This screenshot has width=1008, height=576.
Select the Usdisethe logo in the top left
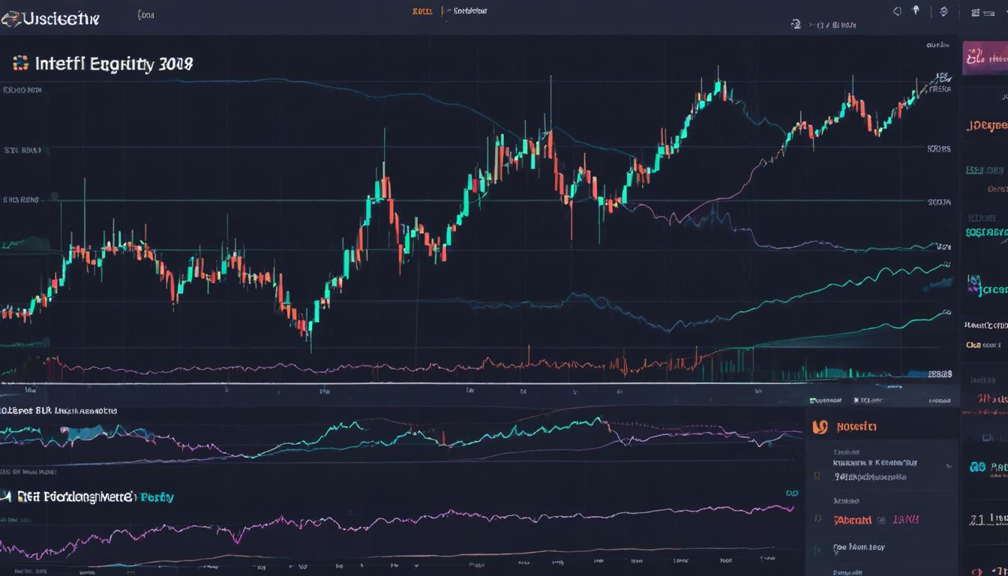click(49, 16)
